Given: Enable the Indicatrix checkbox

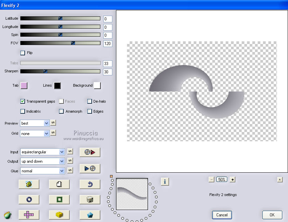Looking at the screenshot, I should [23, 111].
